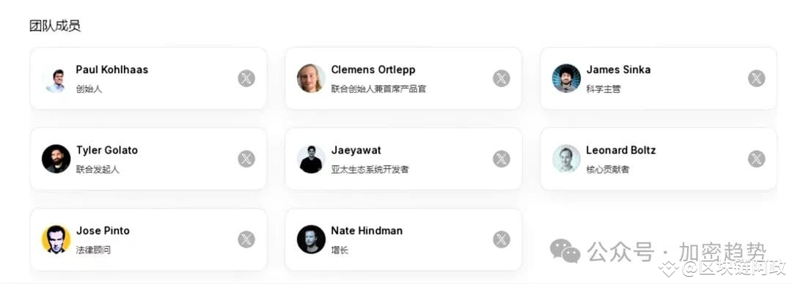
Task: Open Nate Hindman's X profile icon
Action: point(502,239)
